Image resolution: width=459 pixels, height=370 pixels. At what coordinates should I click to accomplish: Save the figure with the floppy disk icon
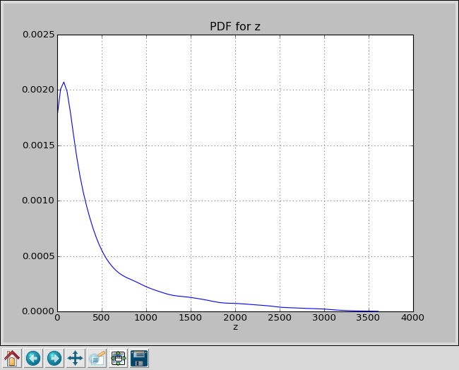pos(139,358)
